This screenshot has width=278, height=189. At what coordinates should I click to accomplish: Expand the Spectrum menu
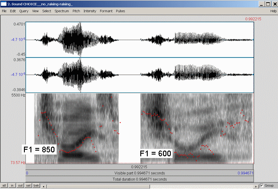[61, 10]
